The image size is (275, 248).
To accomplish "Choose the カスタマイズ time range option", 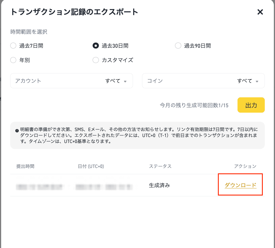I will coord(96,60).
